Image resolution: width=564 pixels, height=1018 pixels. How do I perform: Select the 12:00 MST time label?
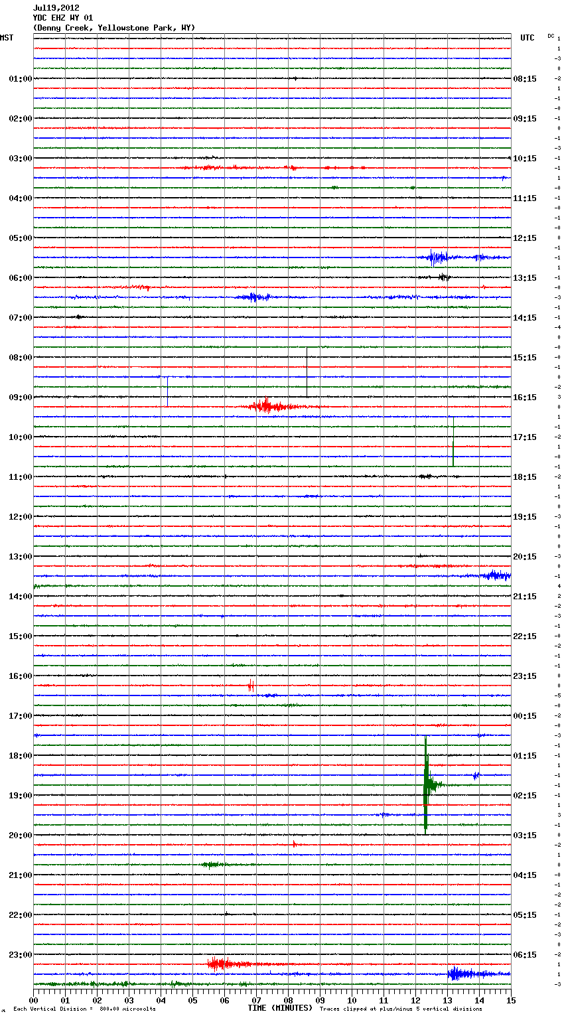tap(20, 517)
